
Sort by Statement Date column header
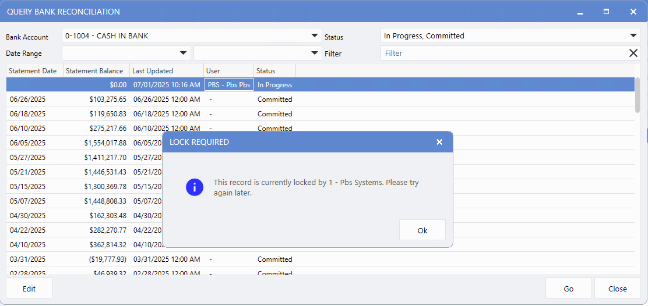pyautogui.click(x=33, y=71)
